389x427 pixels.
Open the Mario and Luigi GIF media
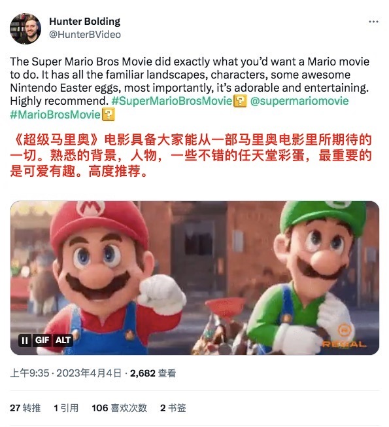pyautogui.click(x=195, y=278)
